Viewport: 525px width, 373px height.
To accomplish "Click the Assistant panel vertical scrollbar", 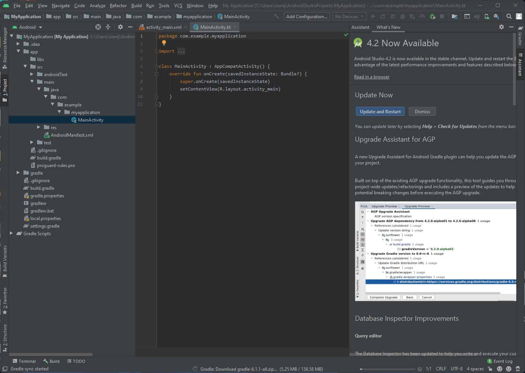I will pos(514,69).
